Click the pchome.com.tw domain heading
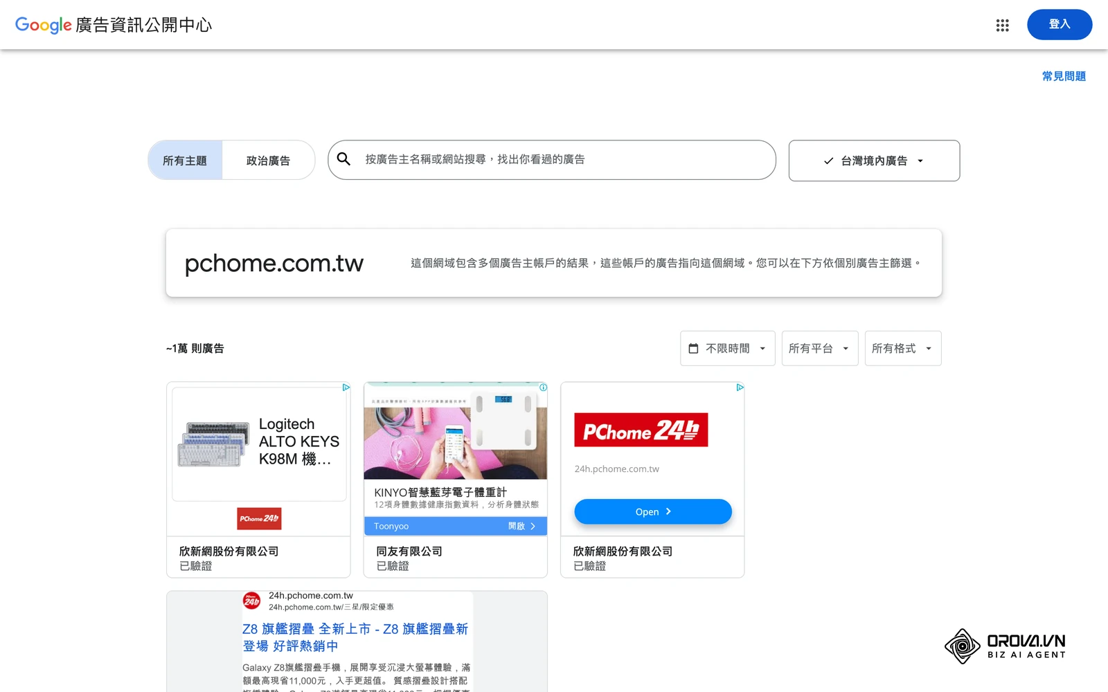The image size is (1108, 692). coord(274,263)
